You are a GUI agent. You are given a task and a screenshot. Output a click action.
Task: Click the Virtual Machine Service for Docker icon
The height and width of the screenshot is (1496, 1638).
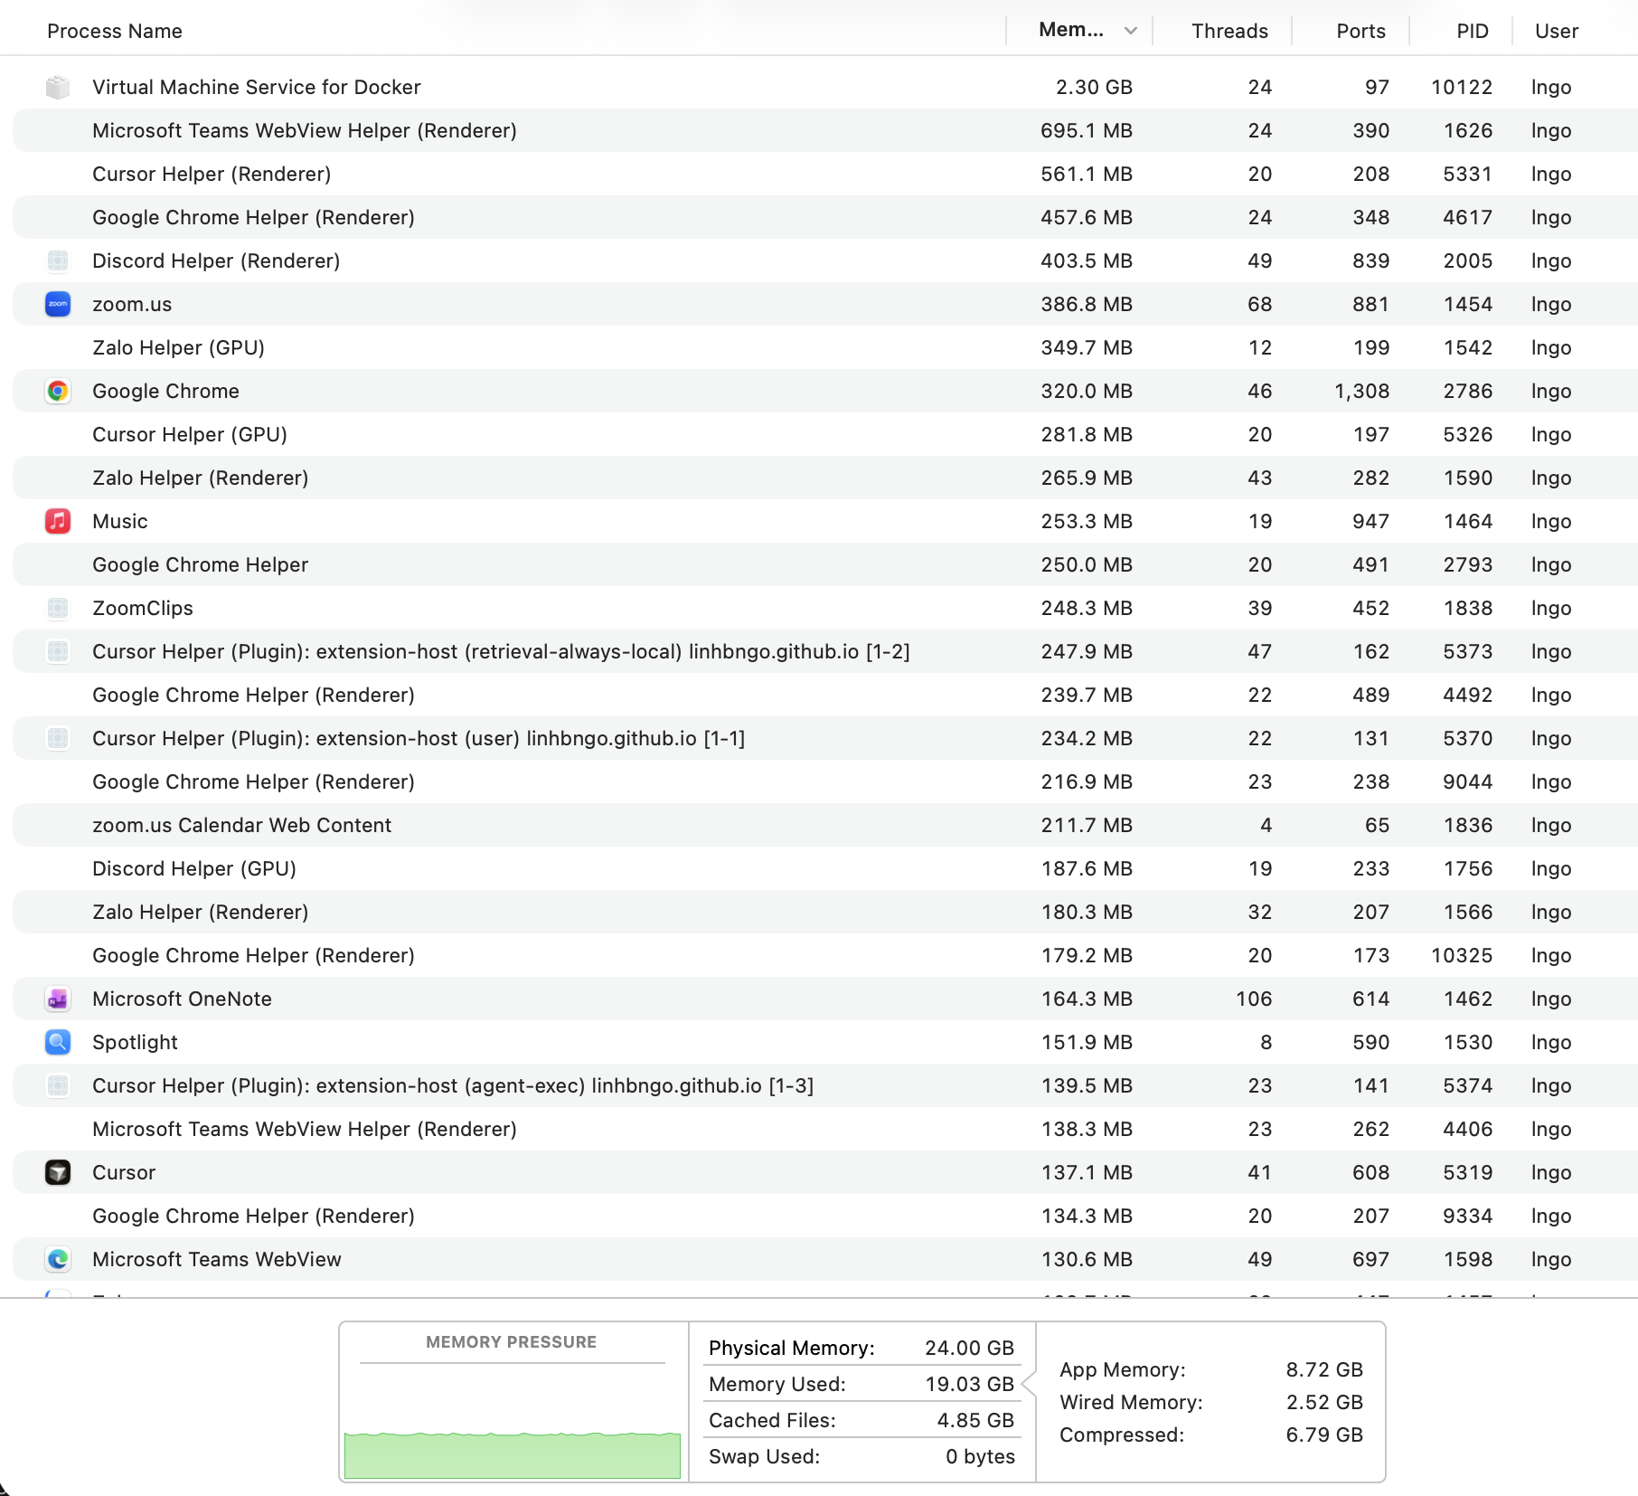point(58,87)
